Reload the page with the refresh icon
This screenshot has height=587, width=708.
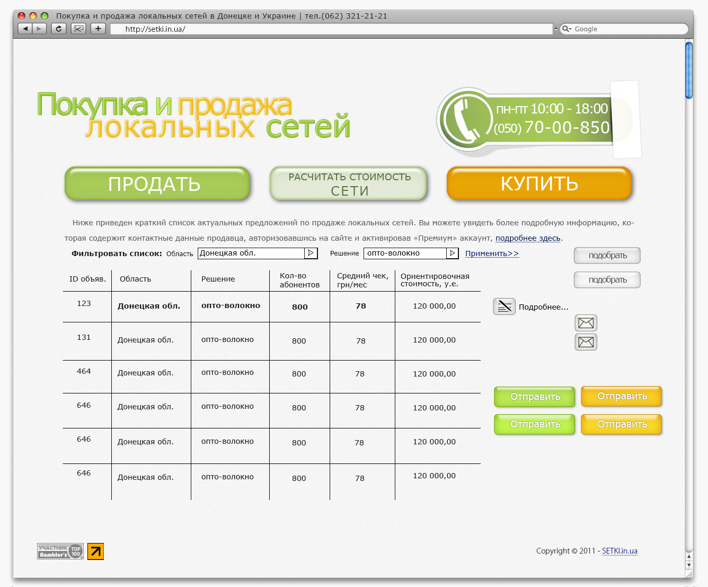coord(59,29)
